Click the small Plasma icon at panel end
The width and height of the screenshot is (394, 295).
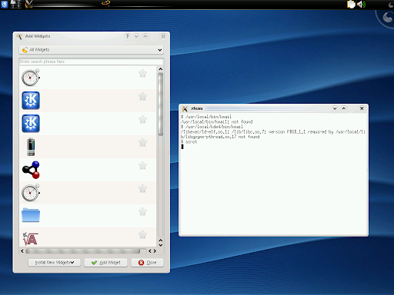[391, 5]
